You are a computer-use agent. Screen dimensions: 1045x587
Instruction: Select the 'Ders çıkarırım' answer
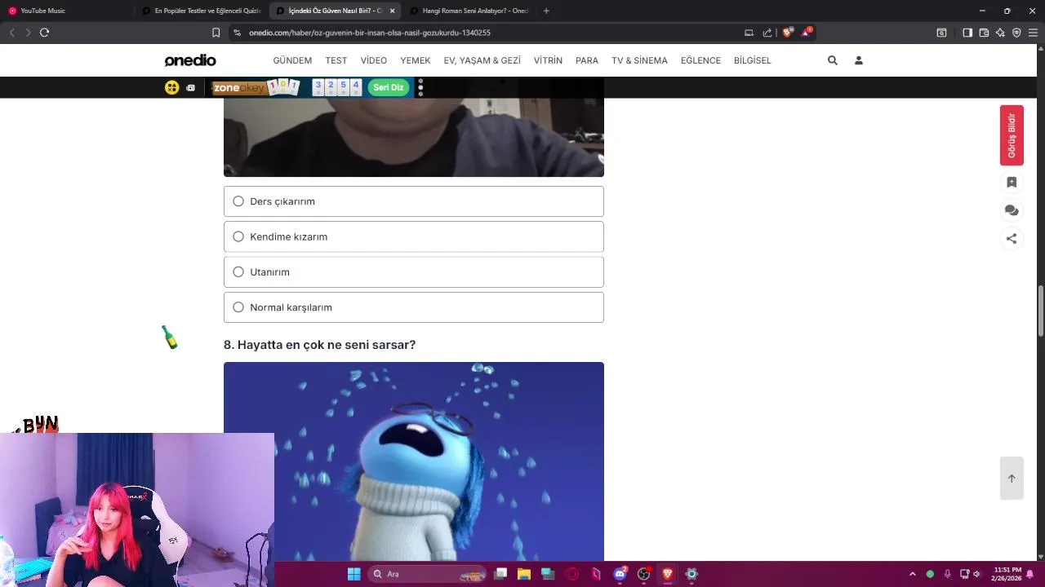click(414, 201)
